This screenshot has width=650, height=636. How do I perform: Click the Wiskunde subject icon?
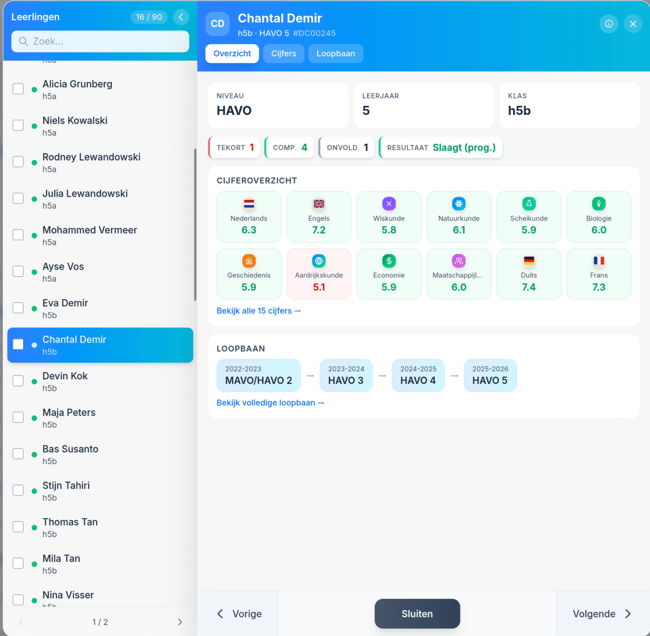coord(389,204)
